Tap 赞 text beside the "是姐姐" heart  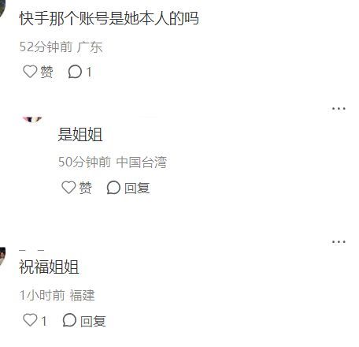pos(85,188)
